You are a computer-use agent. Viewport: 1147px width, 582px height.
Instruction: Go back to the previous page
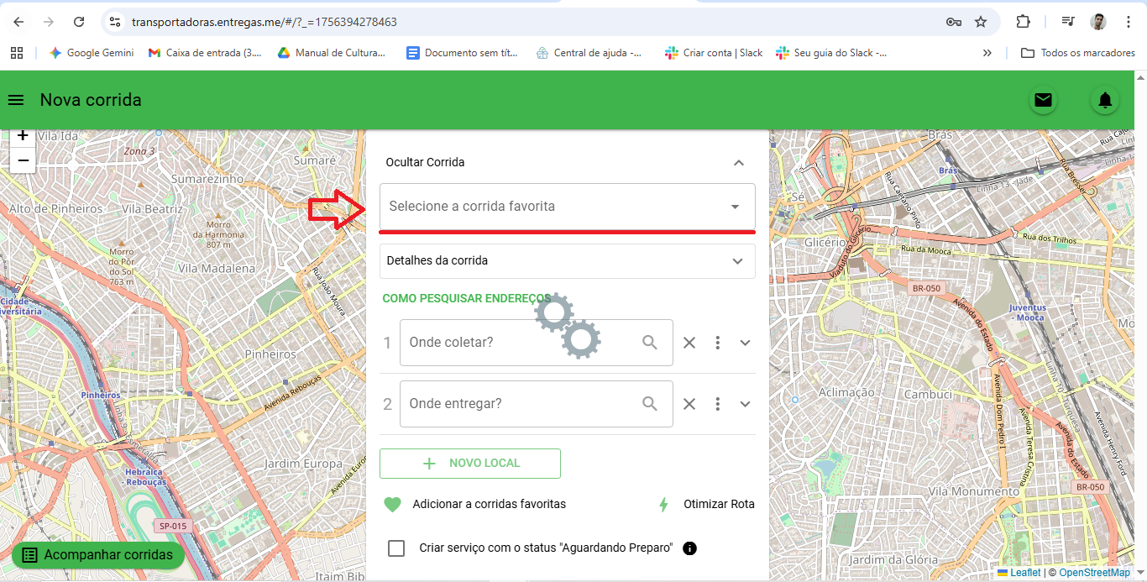pos(18,22)
